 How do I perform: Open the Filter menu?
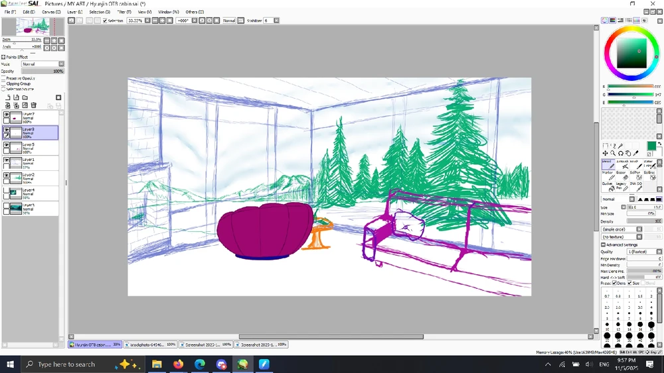tap(124, 12)
